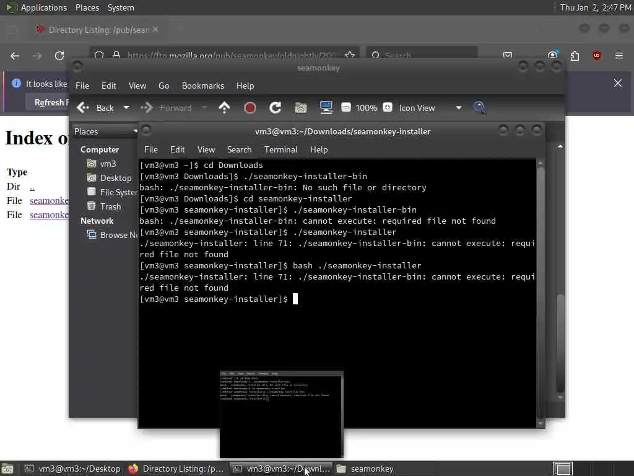Click Firefox reload button

tap(59, 55)
